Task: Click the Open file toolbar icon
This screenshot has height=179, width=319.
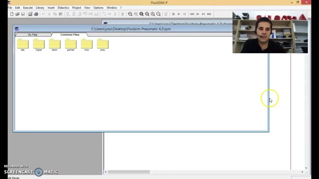Action: click(x=17, y=14)
